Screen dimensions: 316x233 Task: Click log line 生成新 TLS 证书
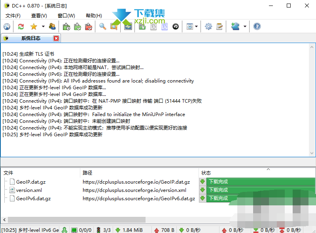(28, 54)
